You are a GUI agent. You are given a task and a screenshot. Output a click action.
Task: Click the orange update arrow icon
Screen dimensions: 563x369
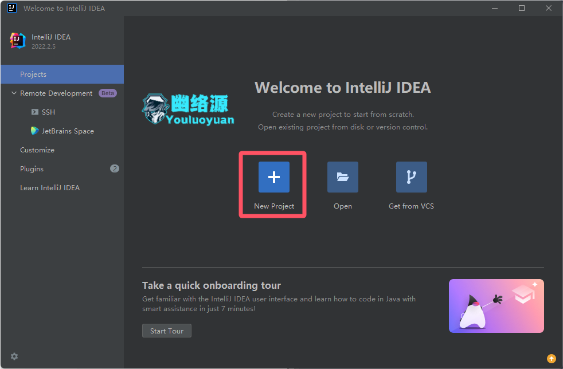click(x=551, y=358)
